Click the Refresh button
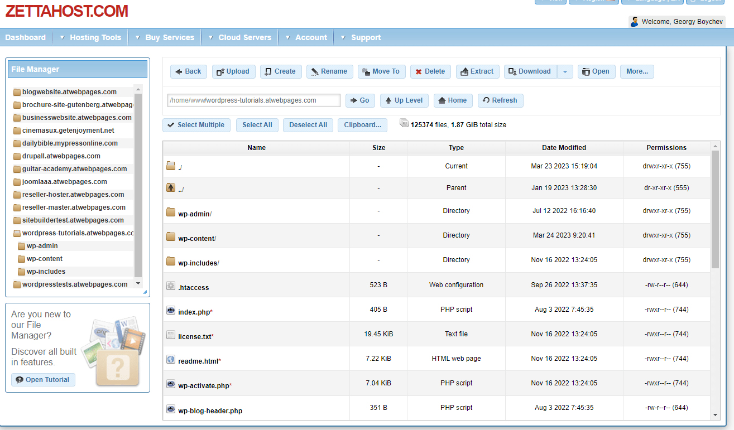The image size is (734, 430). (501, 100)
